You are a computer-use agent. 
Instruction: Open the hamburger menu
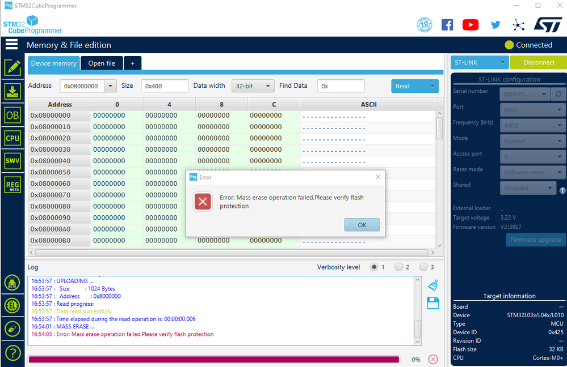tap(11, 44)
